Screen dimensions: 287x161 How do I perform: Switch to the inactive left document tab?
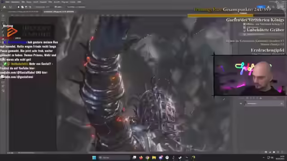point(23,12)
